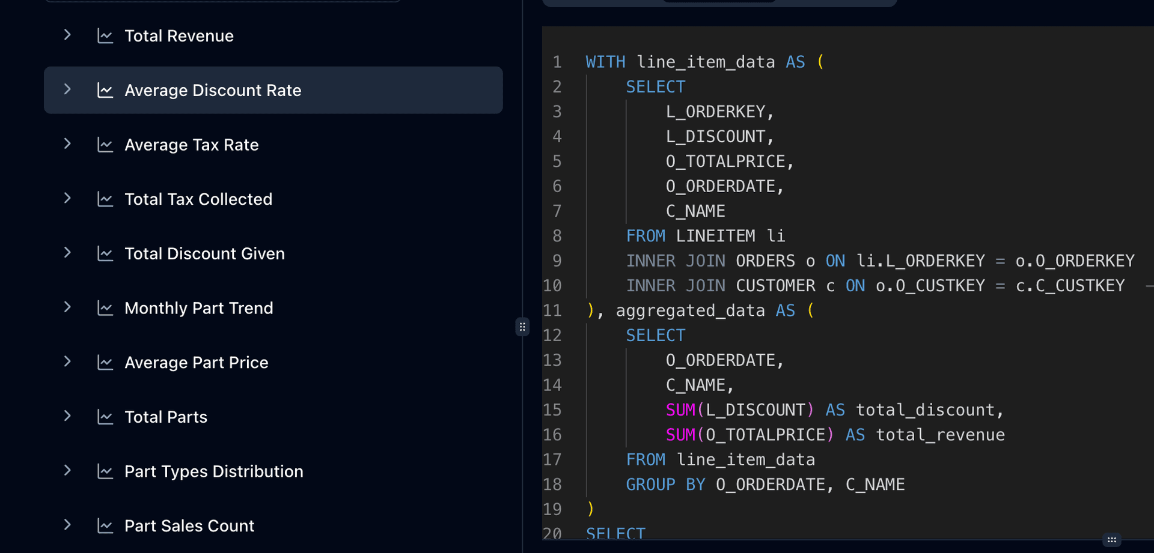The height and width of the screenshot is (553, 1154).
Task: Click the chart icon beside Monthly Part Trend
Action: click(x=105, y=308)
